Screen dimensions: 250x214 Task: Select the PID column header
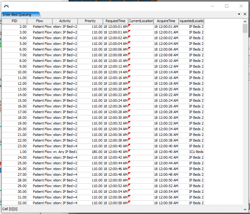point(15,21)
